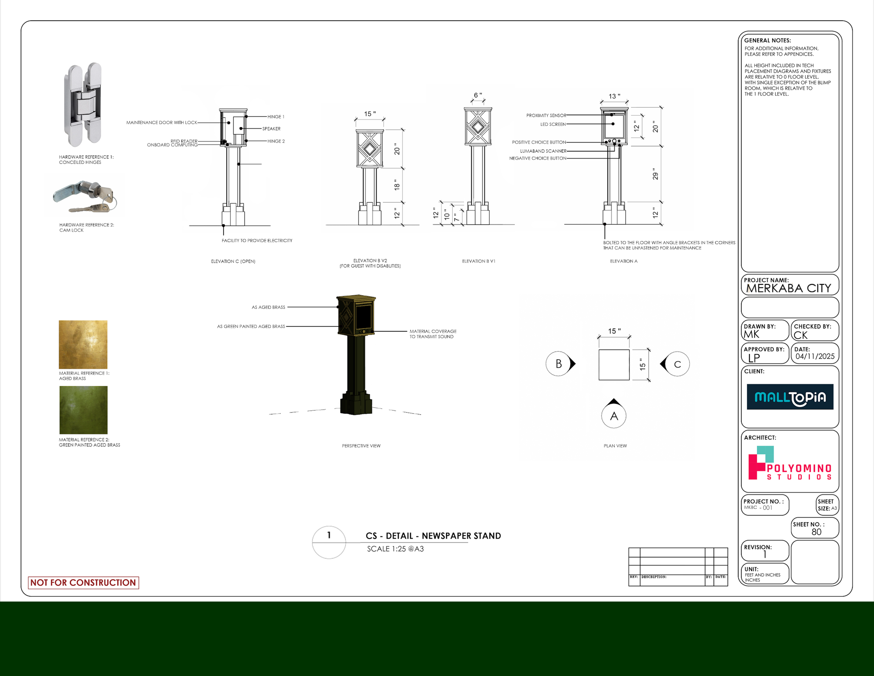Click the drawing number 1 circle tag
This screenshot has width=874, height=676.
[x=329, y=542]
